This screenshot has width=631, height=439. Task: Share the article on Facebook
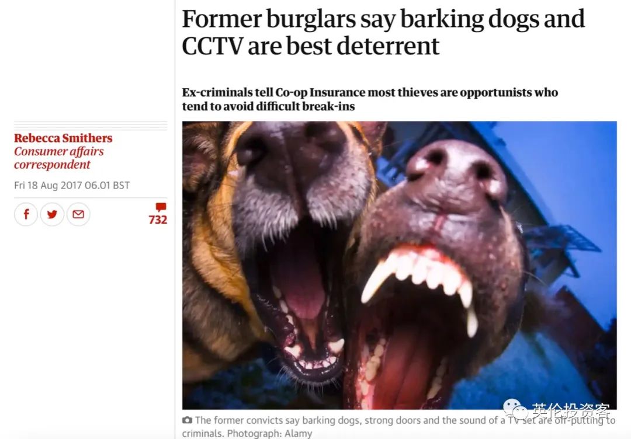coord(26,214)
